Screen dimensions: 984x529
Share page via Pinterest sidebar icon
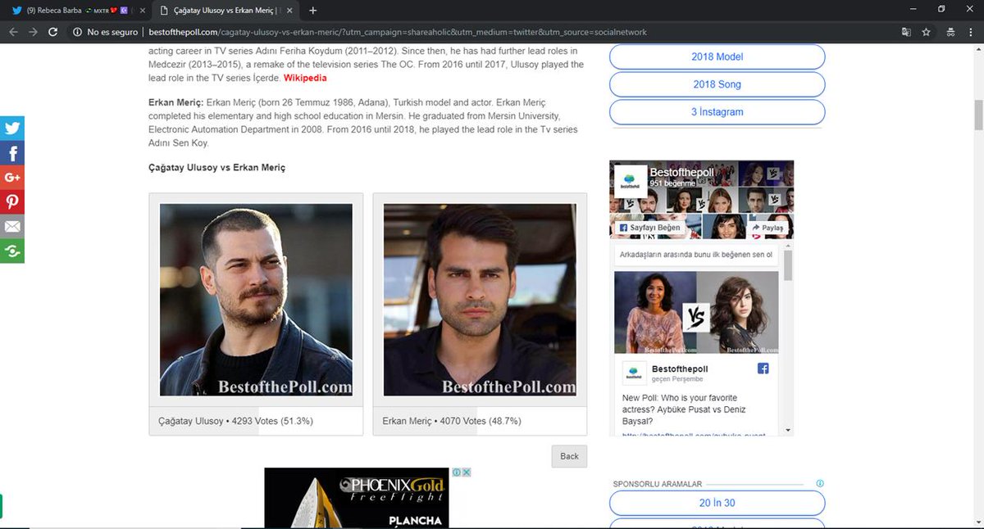click(x=11, y=202)
